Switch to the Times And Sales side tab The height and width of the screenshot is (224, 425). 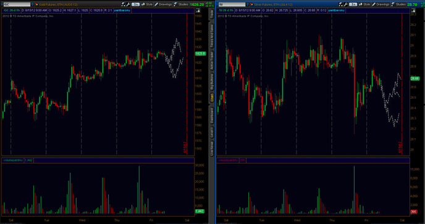212,35
